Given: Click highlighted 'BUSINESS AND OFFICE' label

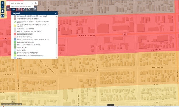Looking at the screenshot, I should 25,34.
